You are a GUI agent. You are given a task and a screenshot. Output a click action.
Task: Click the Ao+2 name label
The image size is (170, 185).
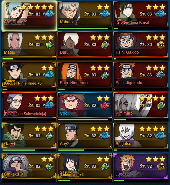tap(65, 144)
